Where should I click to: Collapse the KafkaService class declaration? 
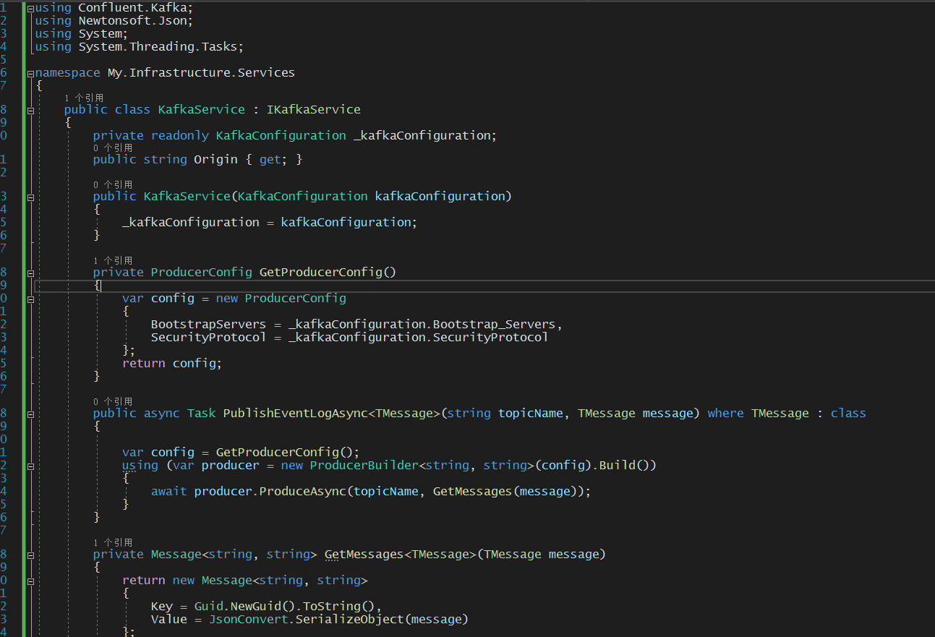click(x=30, y=111)
